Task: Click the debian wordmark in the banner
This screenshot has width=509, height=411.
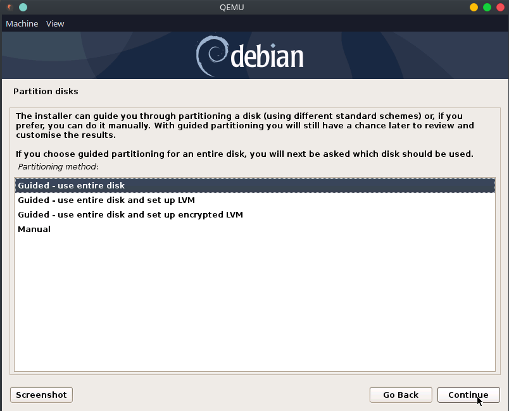Action: coord(267,57)
